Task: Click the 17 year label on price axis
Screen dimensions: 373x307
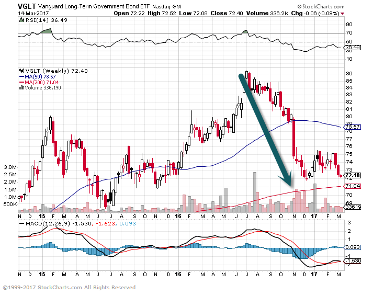Action: pos(314,216)
